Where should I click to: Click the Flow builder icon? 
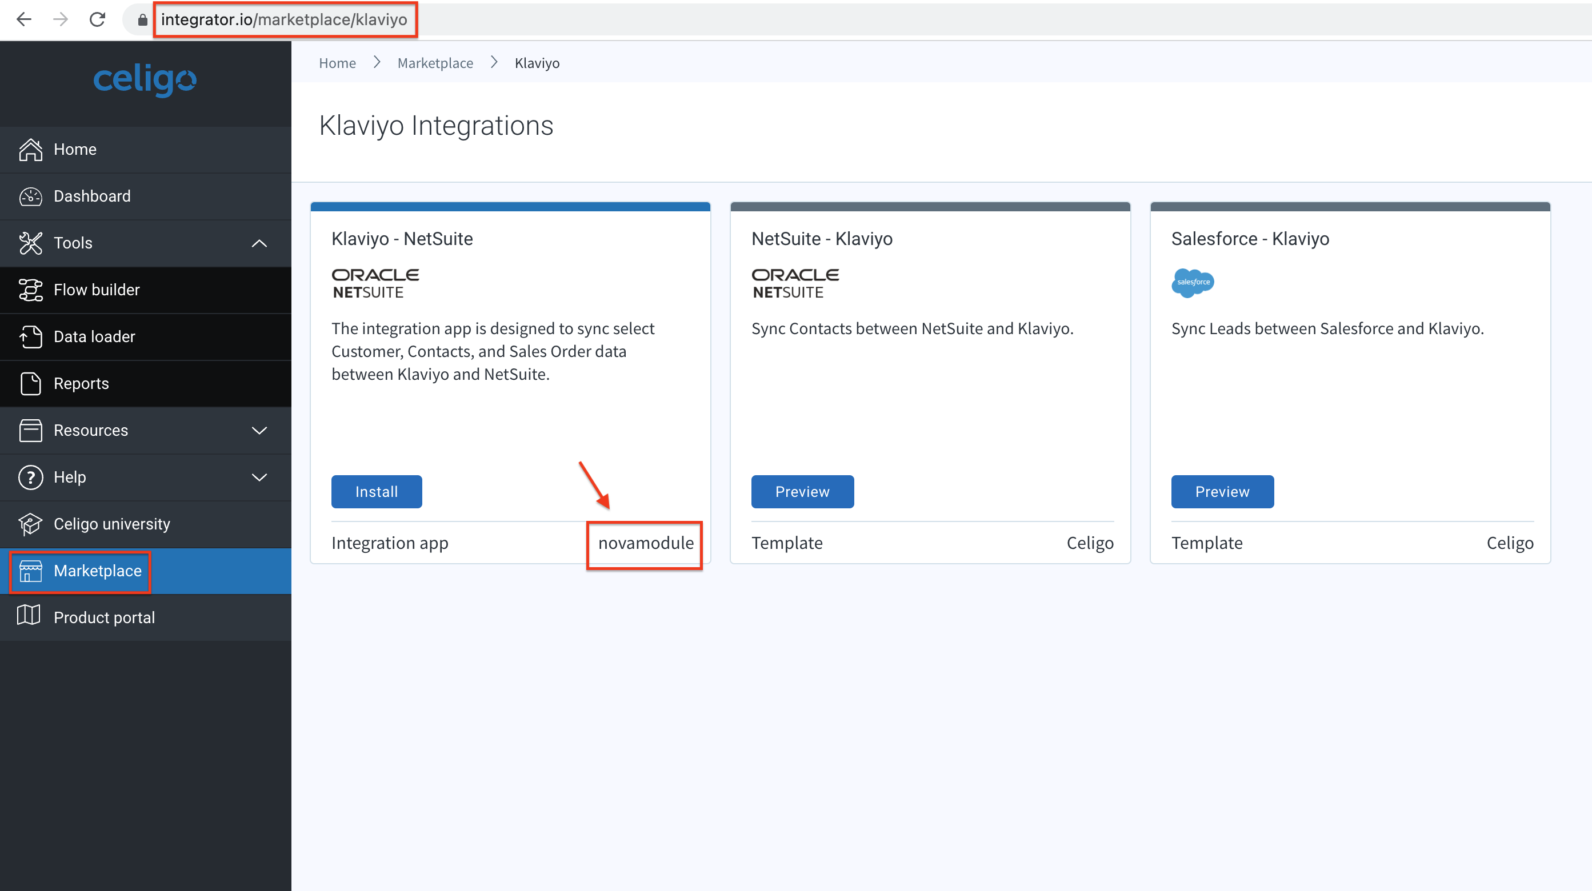coord(30,290)
